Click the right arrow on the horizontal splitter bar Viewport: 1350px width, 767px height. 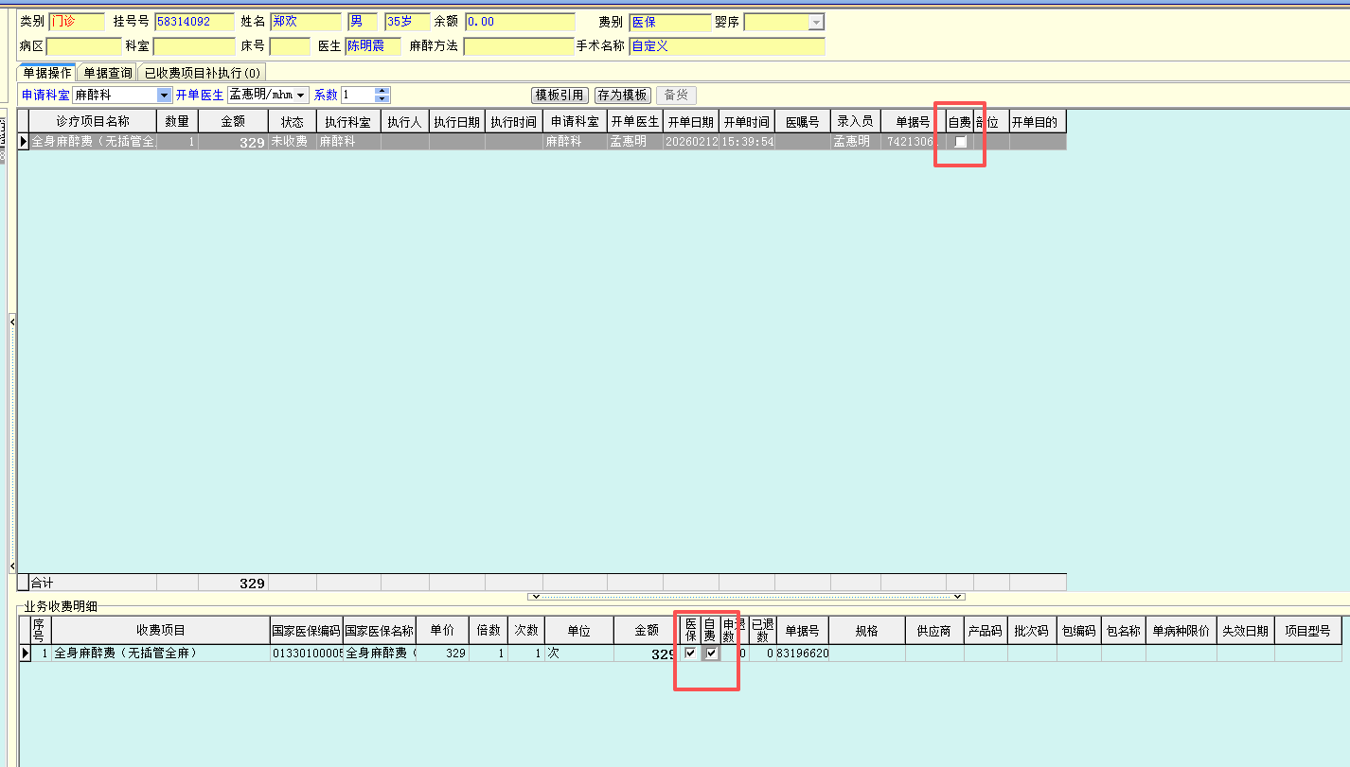point(960,597)
